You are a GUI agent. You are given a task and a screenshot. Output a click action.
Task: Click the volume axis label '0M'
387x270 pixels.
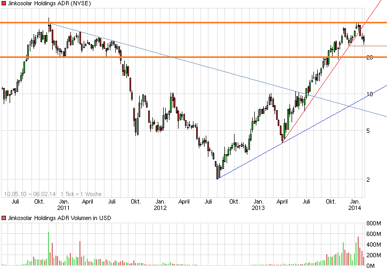[x=370, y=266]
